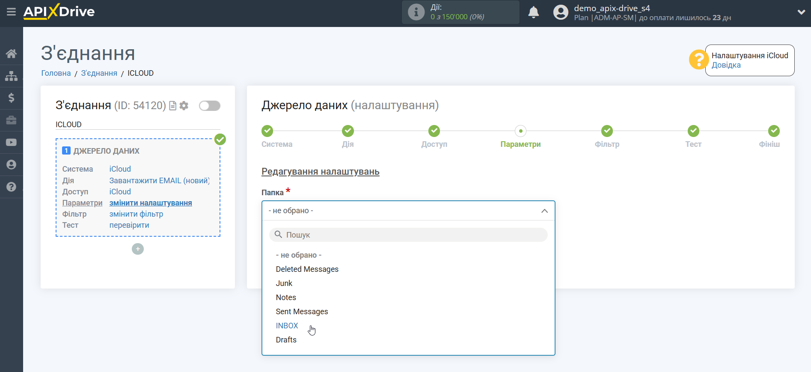Click the ДЖЕРЕЛО ДАНИХ block header
This screenshot has height=372, width=811.
click(107, 151)
